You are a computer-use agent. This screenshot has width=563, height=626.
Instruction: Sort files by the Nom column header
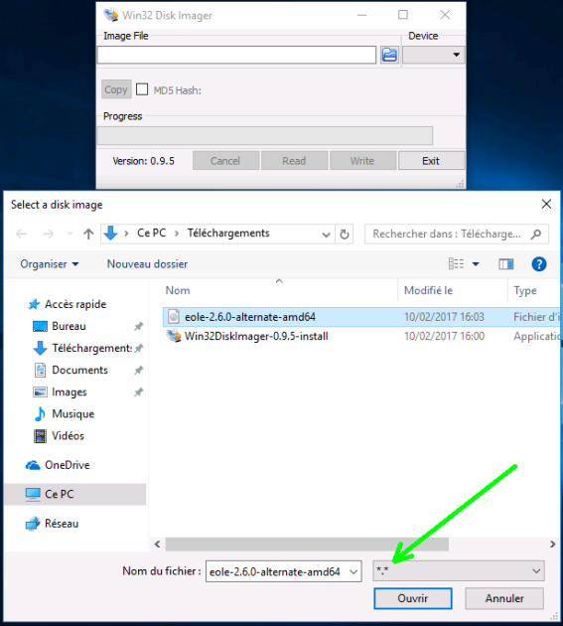point(178,290)
